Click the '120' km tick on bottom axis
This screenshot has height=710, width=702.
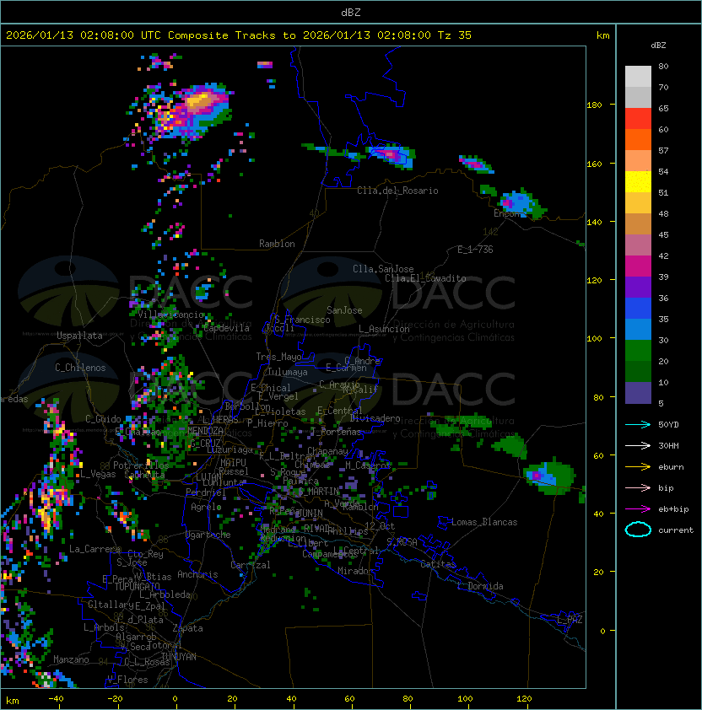(x=524, y=699)
